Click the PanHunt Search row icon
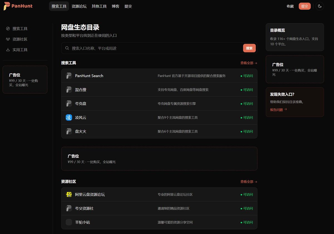The width and height of the screenshot is (334, 234). [69, 76]
